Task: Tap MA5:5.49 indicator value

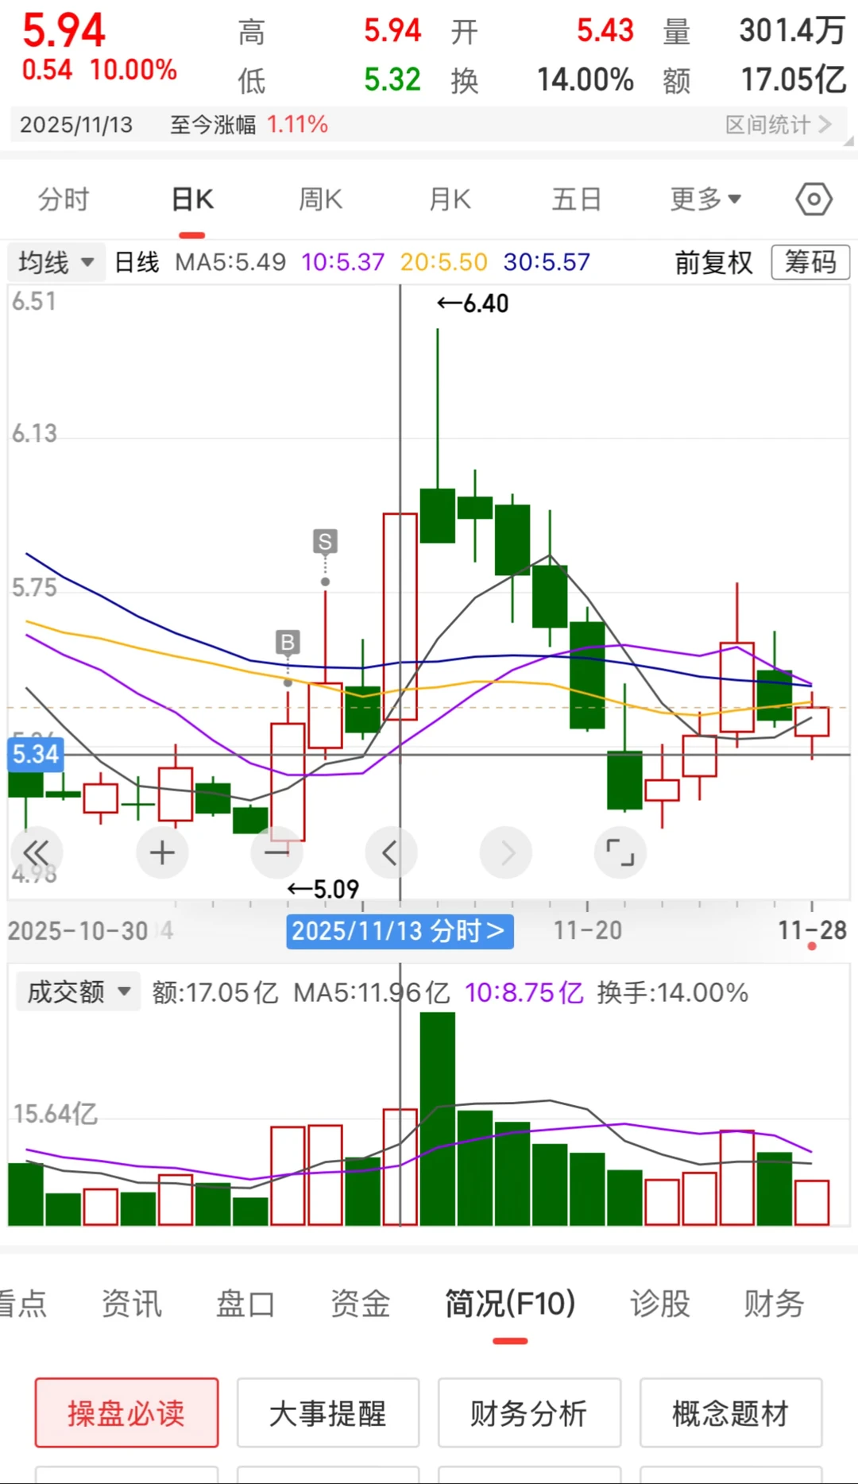Action: 230,262
